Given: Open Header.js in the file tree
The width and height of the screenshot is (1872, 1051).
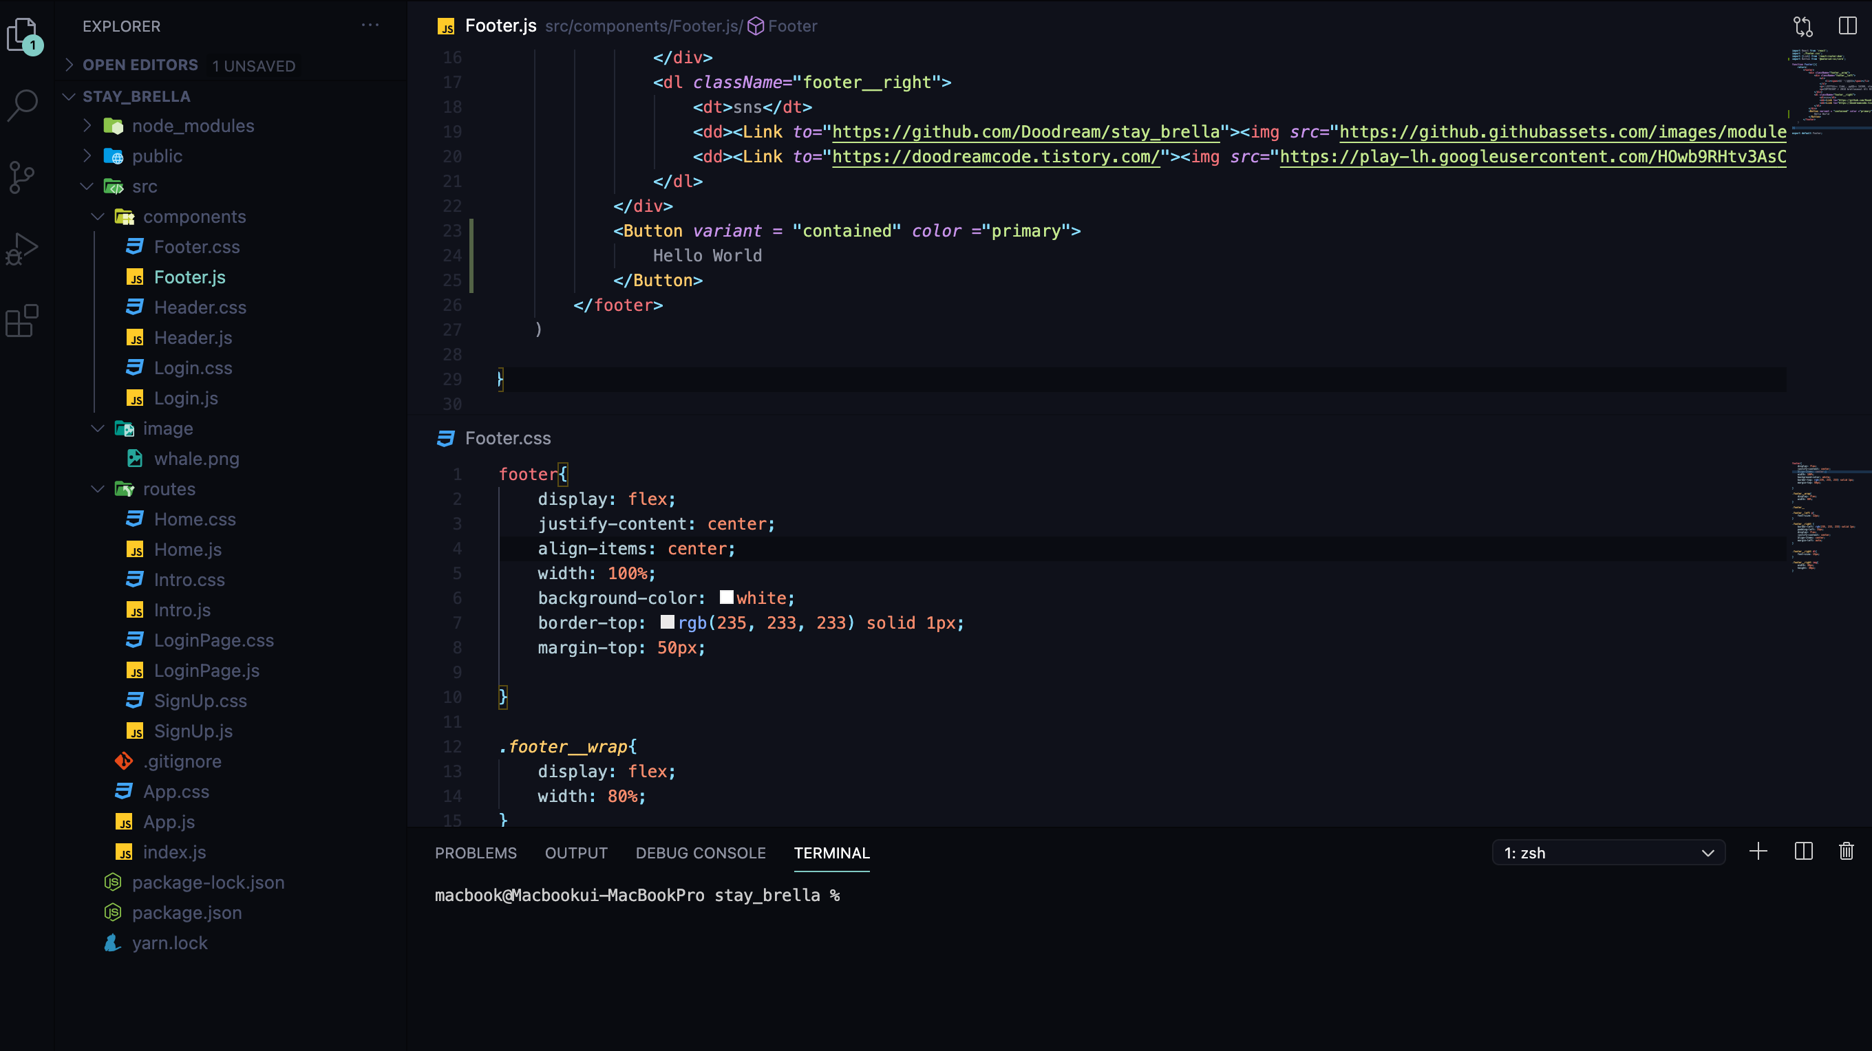Looking at the screenshot, I should (193, 338).
